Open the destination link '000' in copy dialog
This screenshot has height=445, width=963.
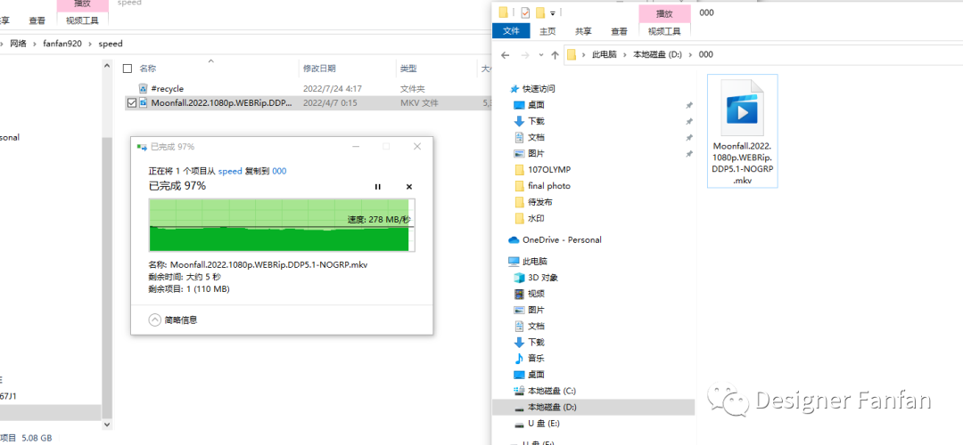[x=279, y=171]
